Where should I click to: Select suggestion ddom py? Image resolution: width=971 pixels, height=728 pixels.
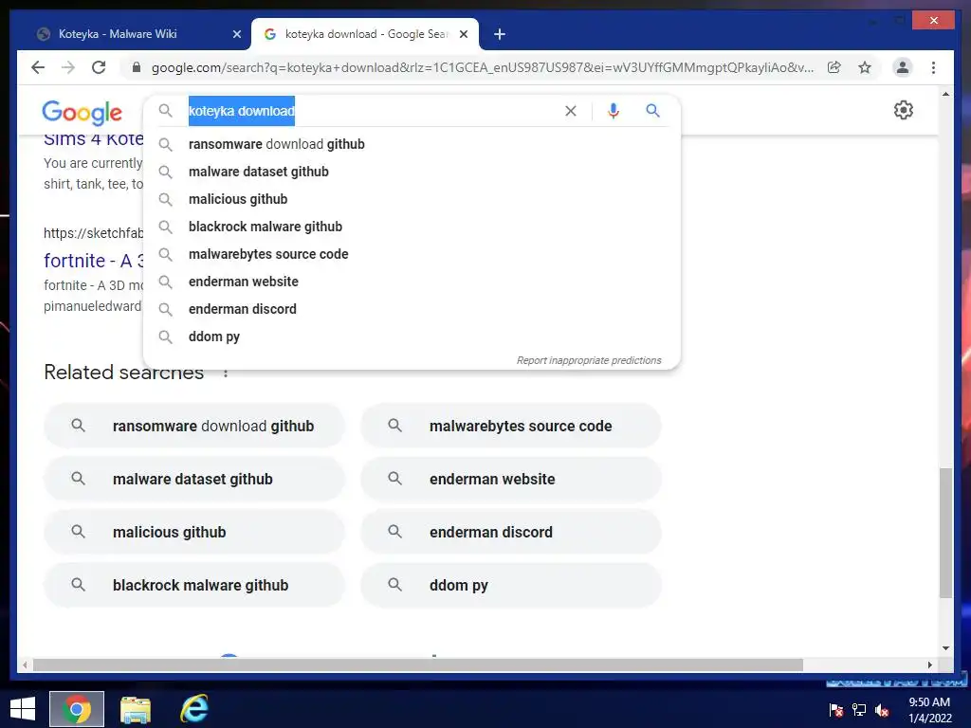click(x=412, y=337)
